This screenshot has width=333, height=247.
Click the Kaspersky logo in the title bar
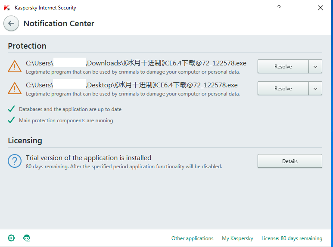click(x=7, y=8)
